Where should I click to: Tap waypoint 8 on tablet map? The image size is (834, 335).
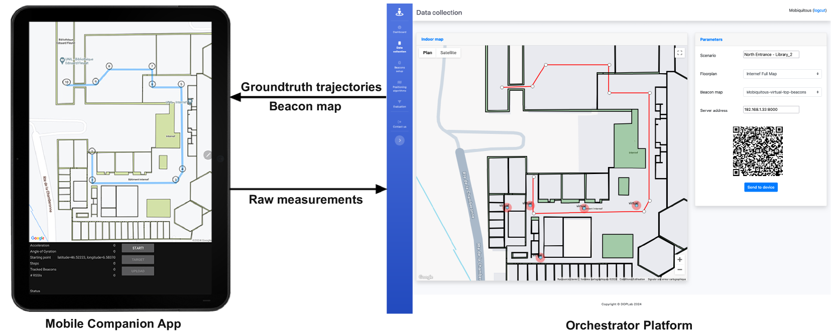click(109, 66)
